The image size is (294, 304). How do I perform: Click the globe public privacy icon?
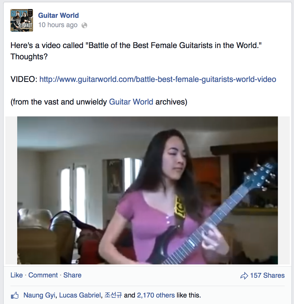click(84, 25)
